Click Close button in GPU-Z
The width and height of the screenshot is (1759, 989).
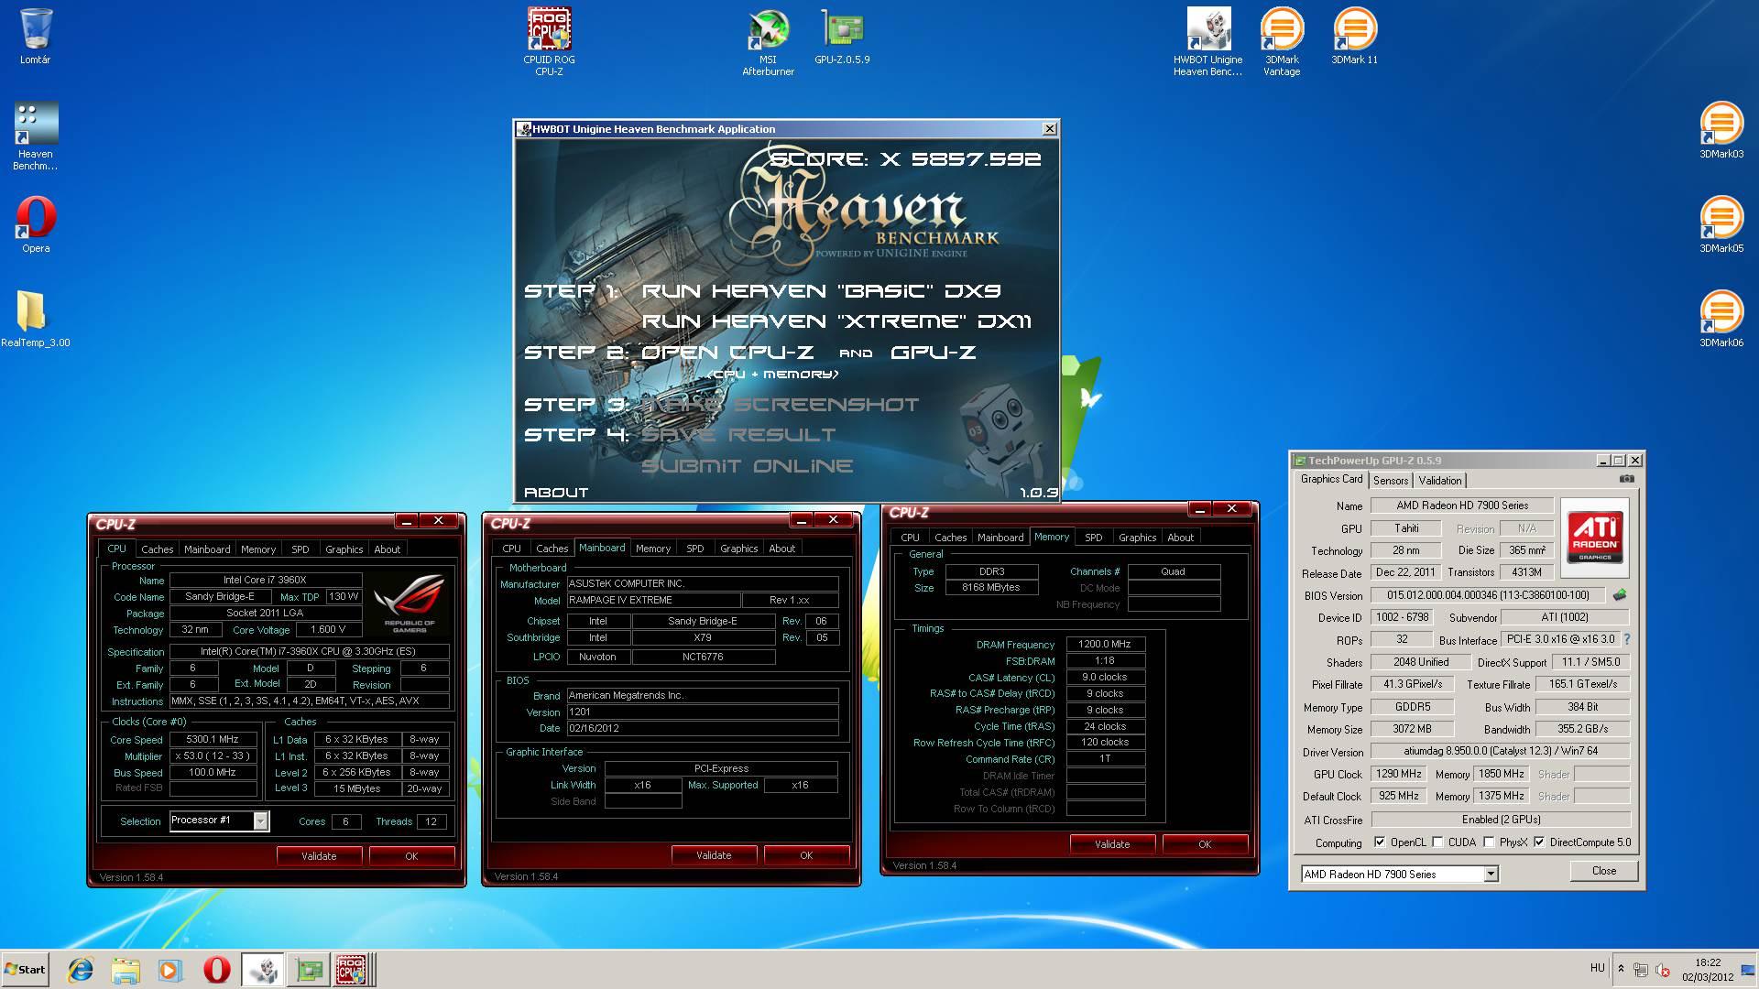[1604, 871]
